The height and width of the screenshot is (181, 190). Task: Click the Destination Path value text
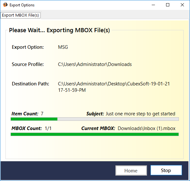(114, 87)
